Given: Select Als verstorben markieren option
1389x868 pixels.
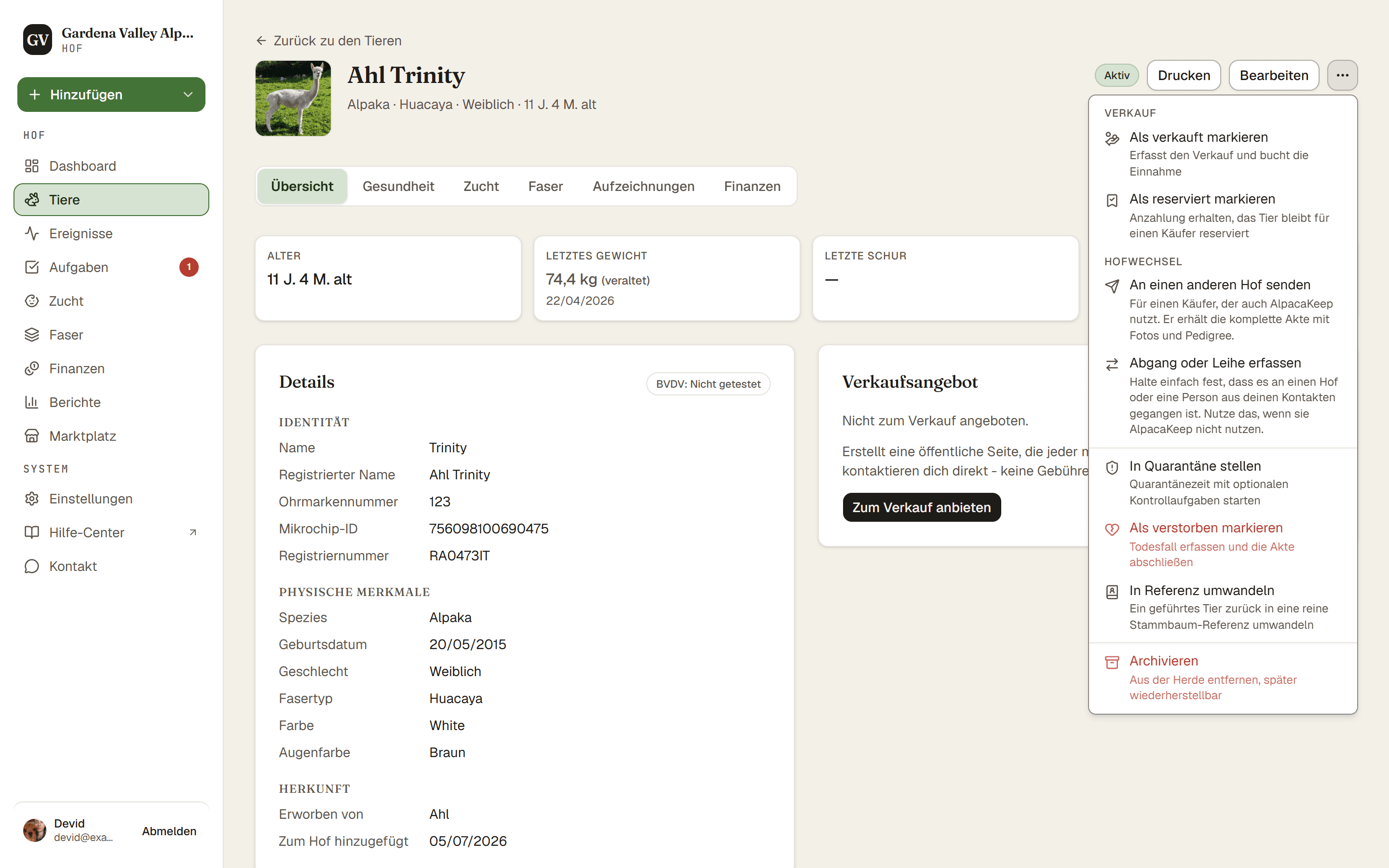Looking at the screenshot, I should click(1223, 544).
